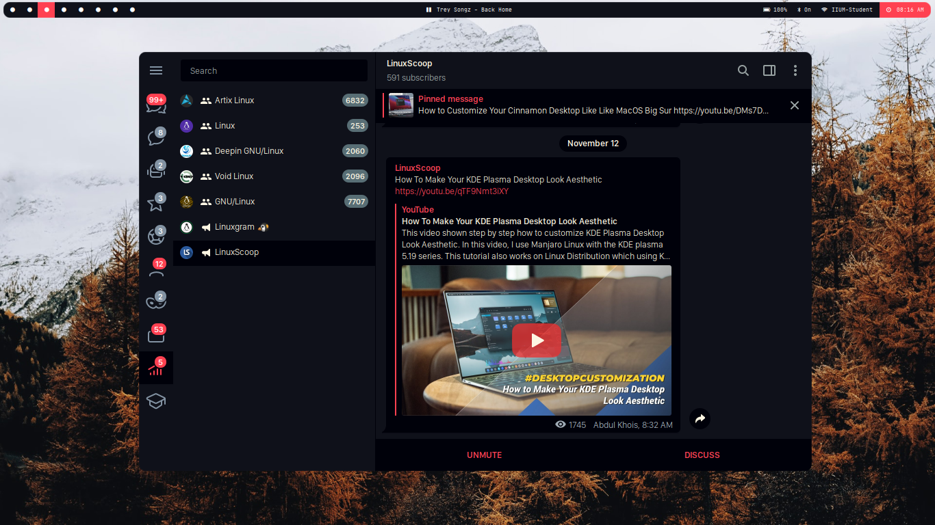Open the graduation cap folder
This screenshot has width=935, height=525.
coord(156,401)
